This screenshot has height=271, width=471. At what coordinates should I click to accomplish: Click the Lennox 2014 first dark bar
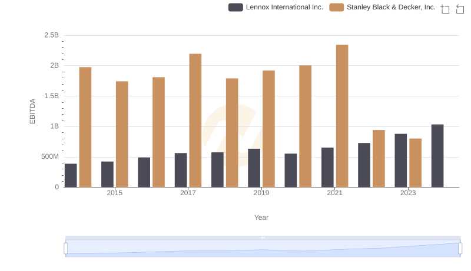pos(71,175)
